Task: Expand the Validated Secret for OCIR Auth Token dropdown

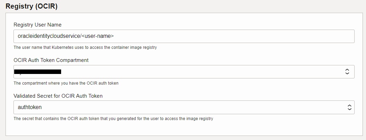Action: pyautogui.click(x=184, y=107)
